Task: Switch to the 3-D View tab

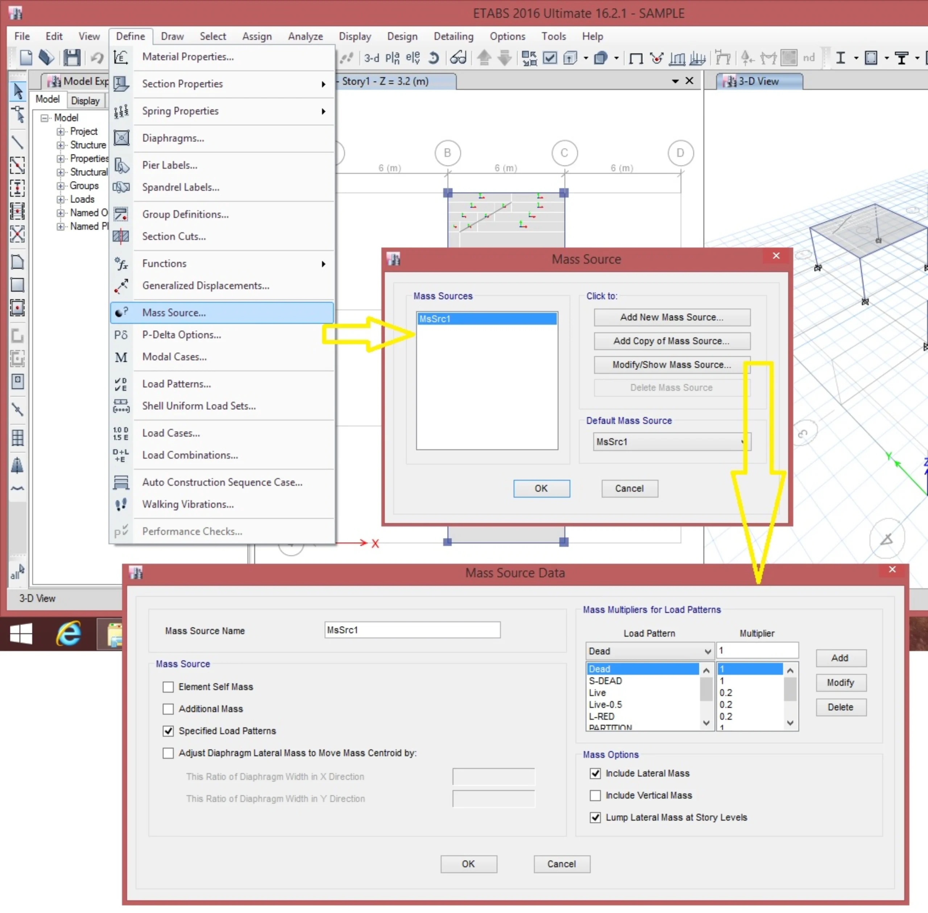Action: (759, 82)
